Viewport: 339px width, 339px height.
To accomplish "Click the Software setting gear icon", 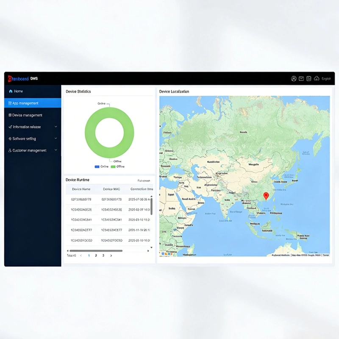I will click(x=10, y=139).
